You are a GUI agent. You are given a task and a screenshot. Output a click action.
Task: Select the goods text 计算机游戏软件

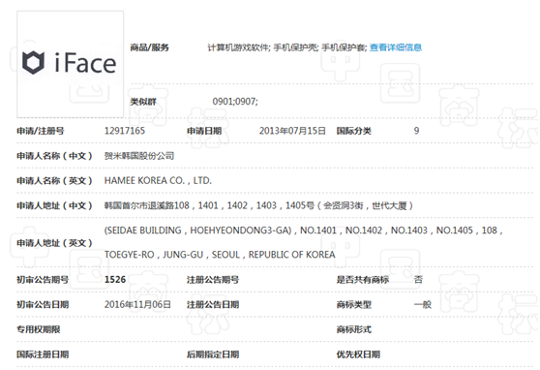[238, 47]
